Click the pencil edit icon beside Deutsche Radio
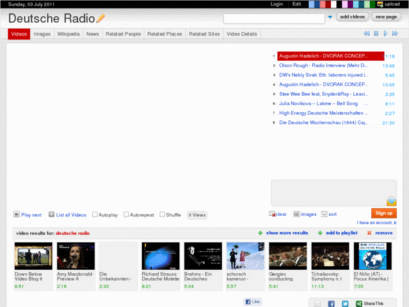The height and width of the screenshot is (307, 409). pos(101,19)
